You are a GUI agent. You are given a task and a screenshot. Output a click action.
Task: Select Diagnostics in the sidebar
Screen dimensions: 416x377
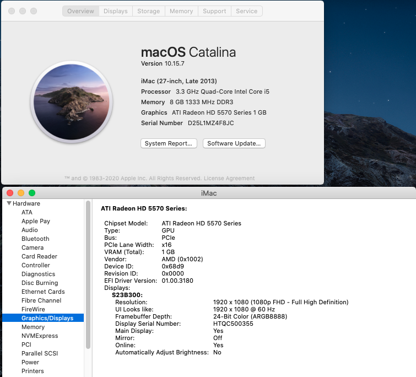(38, 274)
